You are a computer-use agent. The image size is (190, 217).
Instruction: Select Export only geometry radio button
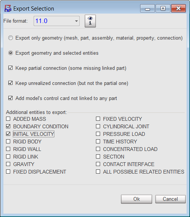11,38
